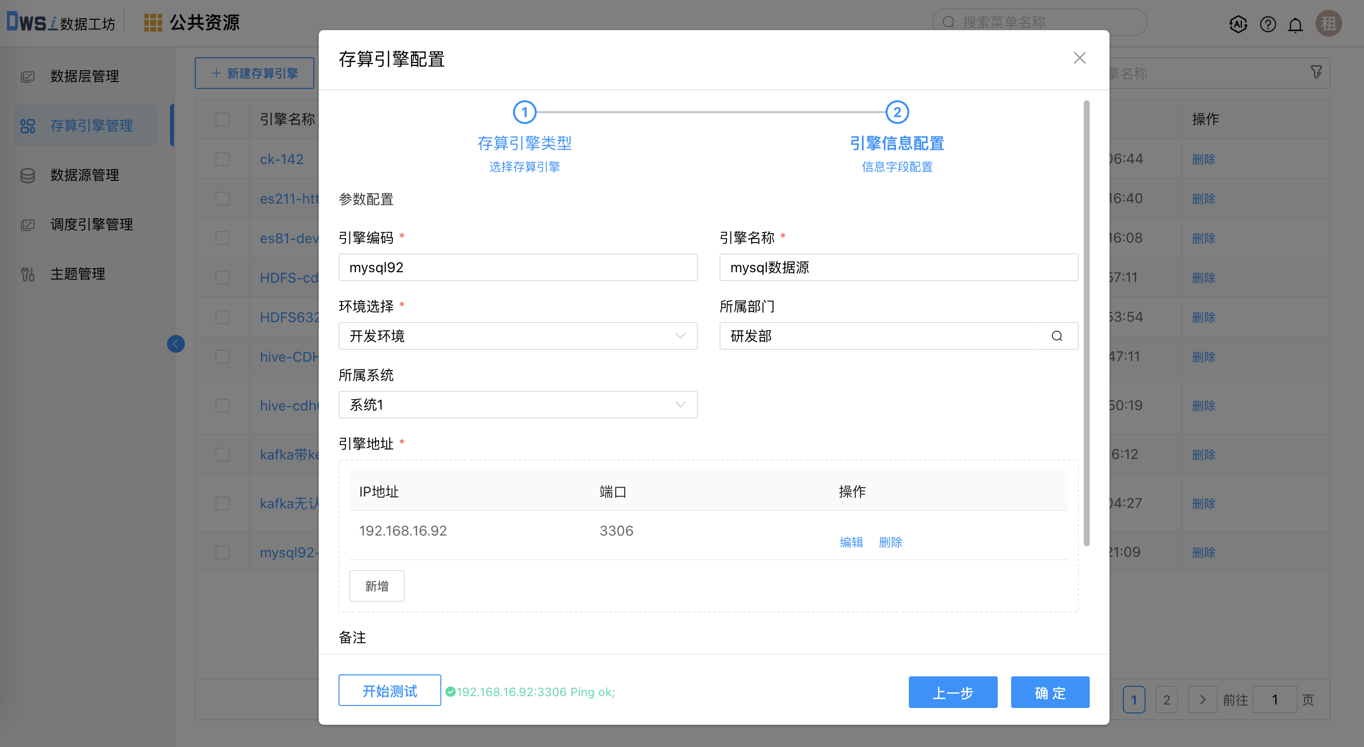The height and width of the screenshot is (747, 1364).
Task: Click the search magnifier icon in 所属部门
Action: coord(1057,336)
